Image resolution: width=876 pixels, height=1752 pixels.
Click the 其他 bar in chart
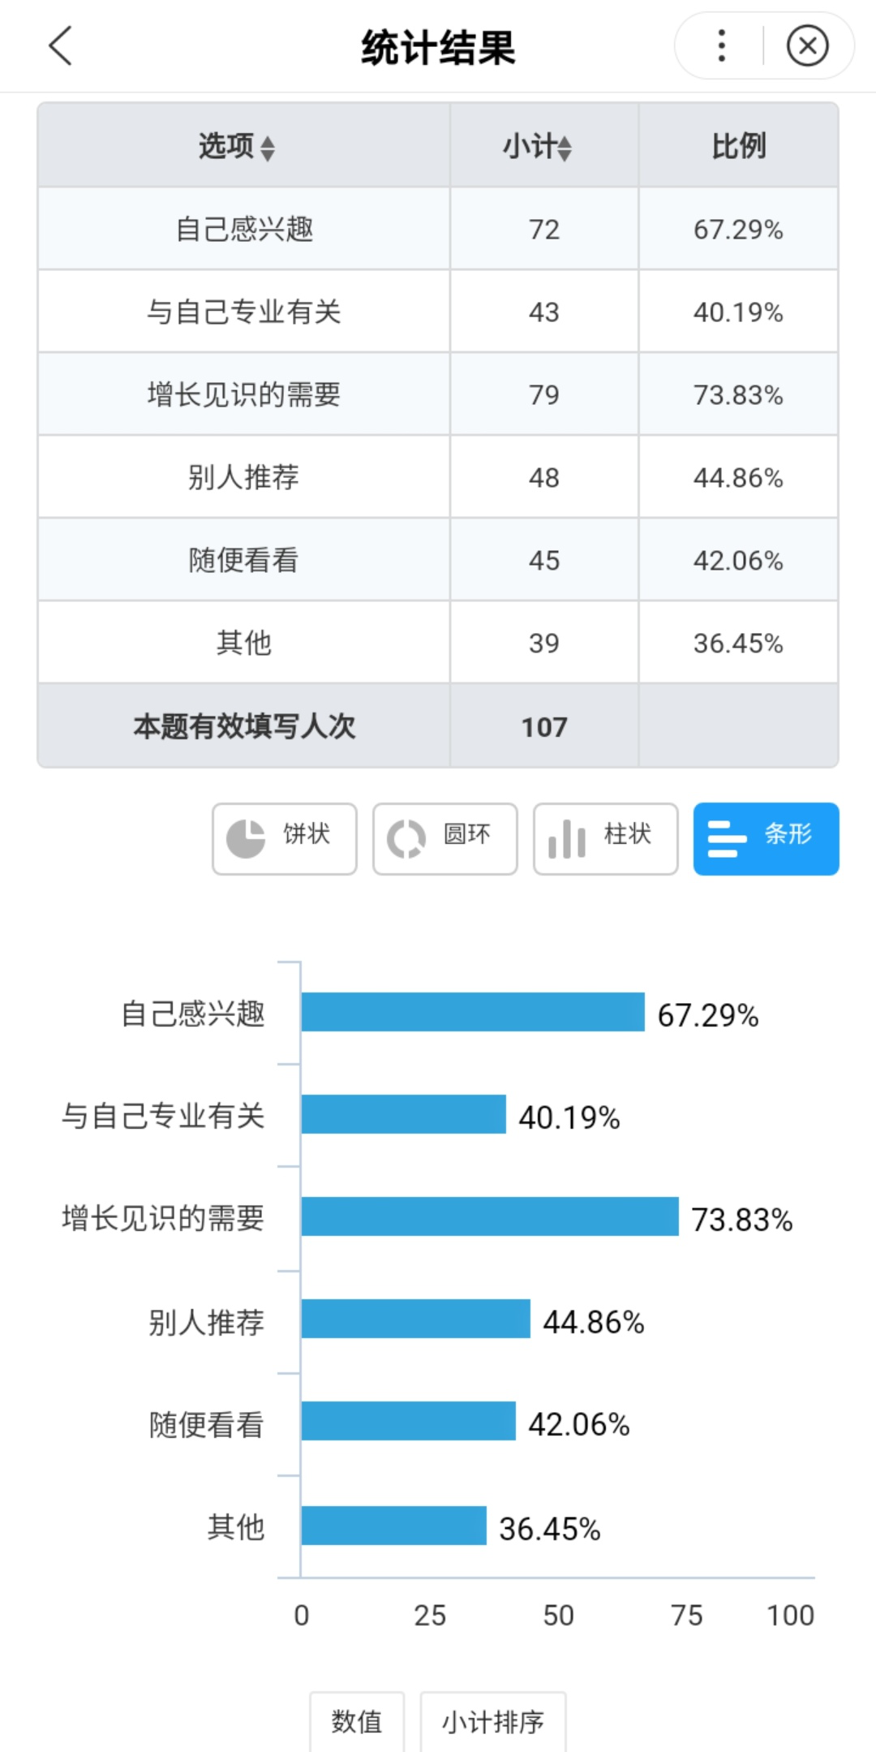pyautogui.click(x=393, y=1526)
